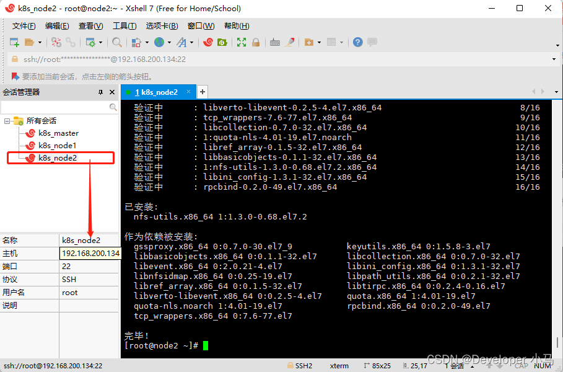
Task: Click the new folder plus icon
Action: coord(309,42)
